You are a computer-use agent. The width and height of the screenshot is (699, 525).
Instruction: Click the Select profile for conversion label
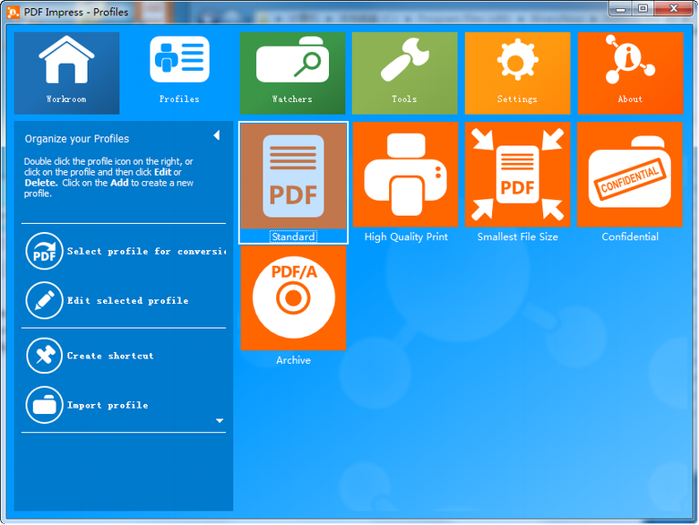[x=147, y=252]
